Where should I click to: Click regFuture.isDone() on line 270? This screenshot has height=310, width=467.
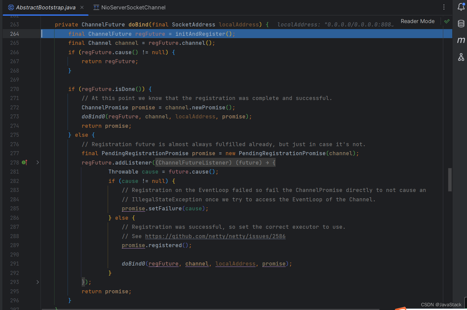pyautogui.click(x=112, y=89)
